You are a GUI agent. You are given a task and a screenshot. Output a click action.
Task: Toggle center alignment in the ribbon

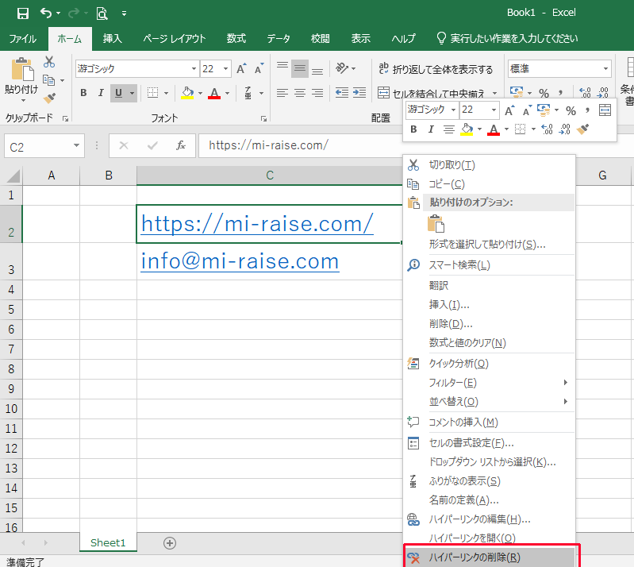point(300,93)
